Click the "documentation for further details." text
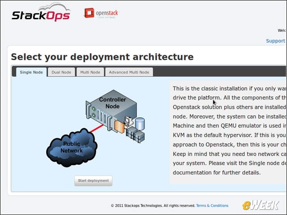The width and height of the screenshot is (287, 215). (217, 172)
